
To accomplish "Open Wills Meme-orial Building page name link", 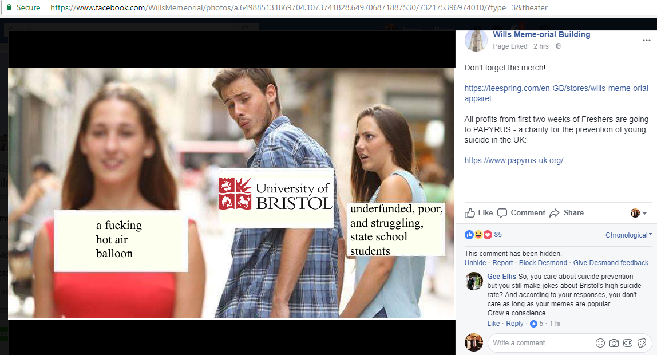I will [x=541, y=35].
